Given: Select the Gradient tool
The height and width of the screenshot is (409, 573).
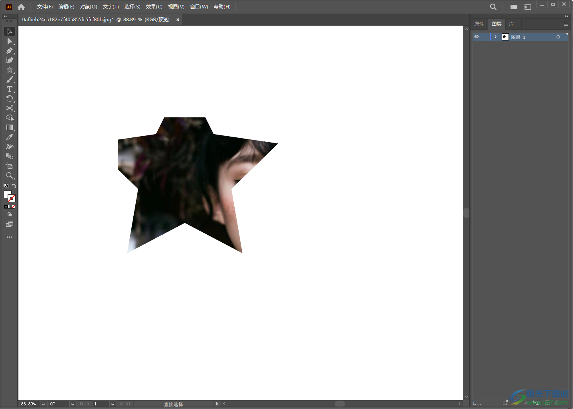Looking at the screenshot, I should pyautogui.click(x=10, y=128).
